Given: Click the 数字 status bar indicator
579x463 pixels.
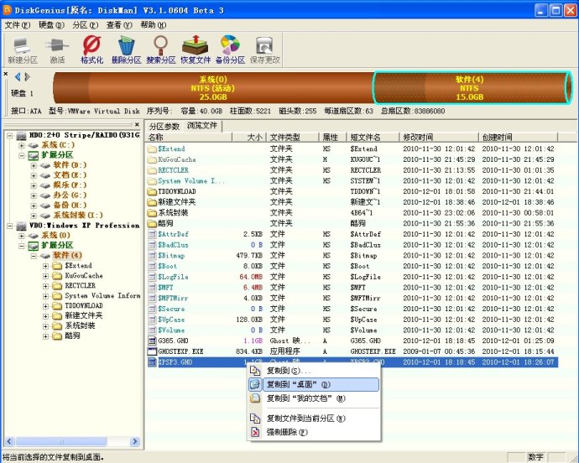Looking at the screenshot, I should pos(535,457).
